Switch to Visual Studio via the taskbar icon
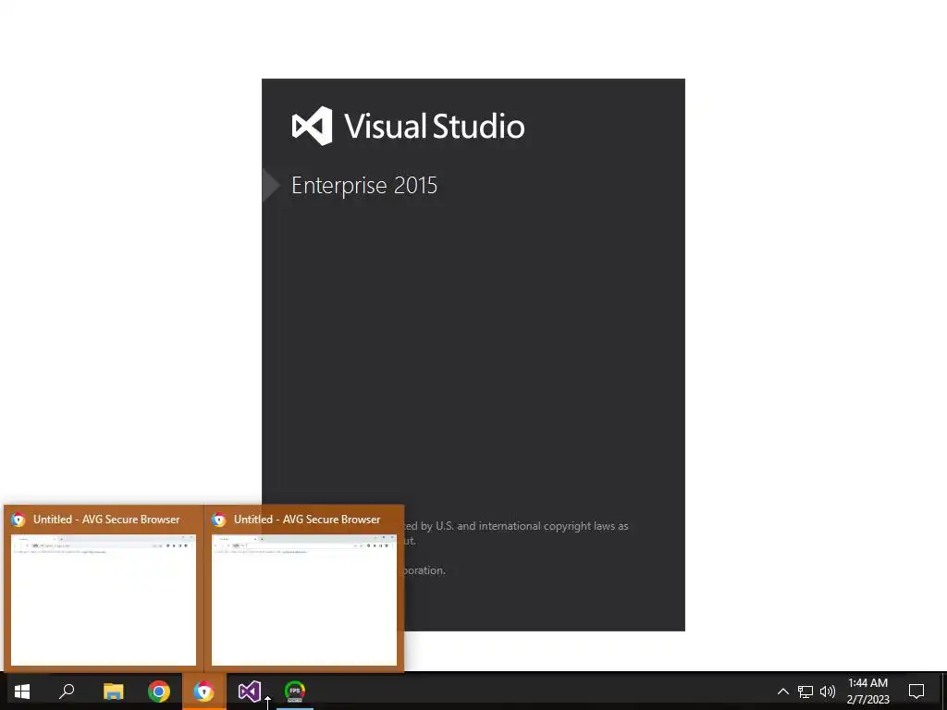Screen dimensions: 947x710 [x=250, y=691]
